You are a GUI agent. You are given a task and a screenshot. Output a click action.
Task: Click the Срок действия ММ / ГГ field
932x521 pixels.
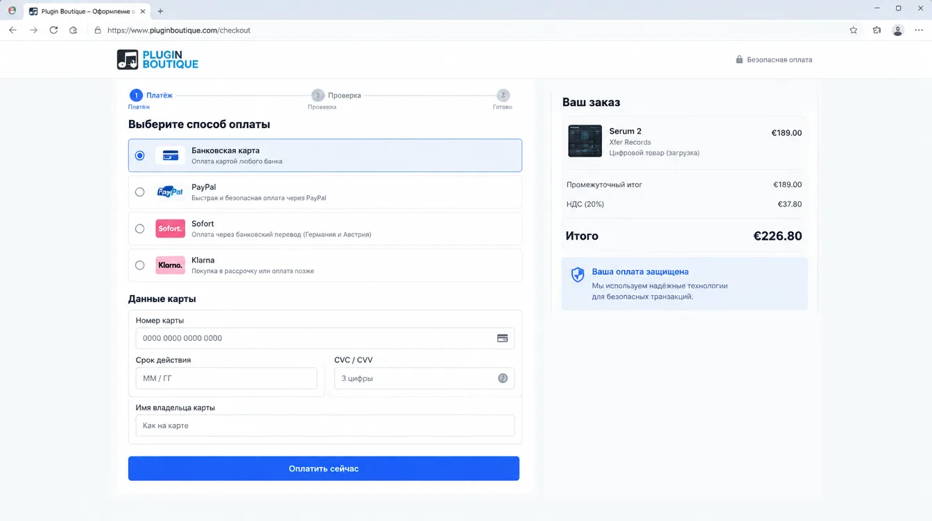(x=226, y=378)
